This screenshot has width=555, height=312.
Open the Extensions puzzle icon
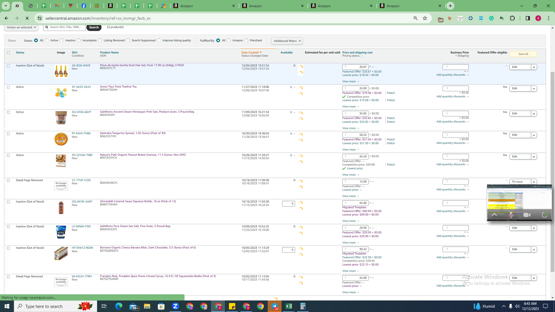pyautogui.click(x=513, y=18)
